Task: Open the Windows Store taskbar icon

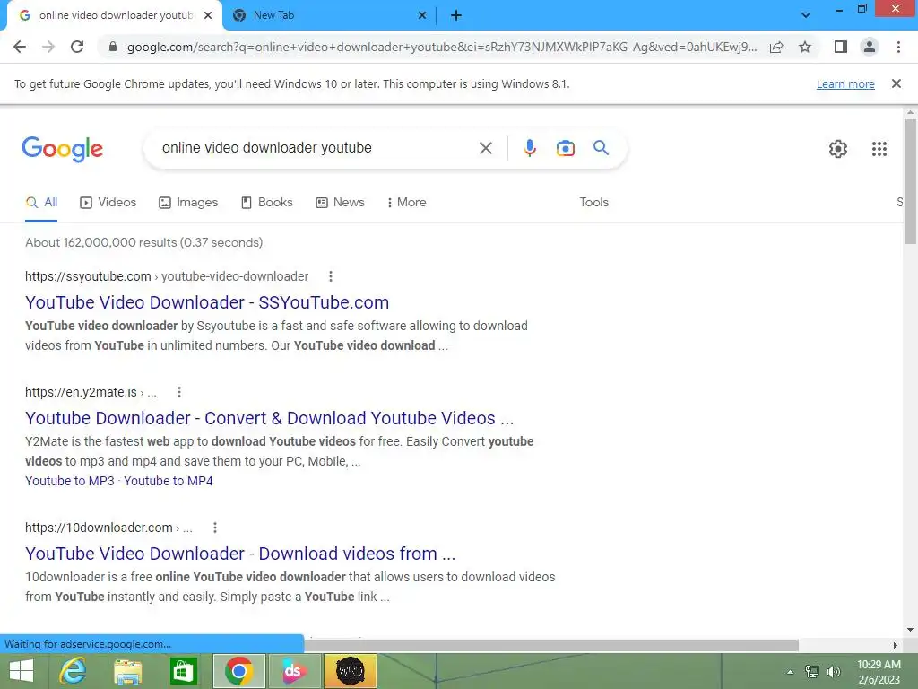Action: tap(183, 671)
